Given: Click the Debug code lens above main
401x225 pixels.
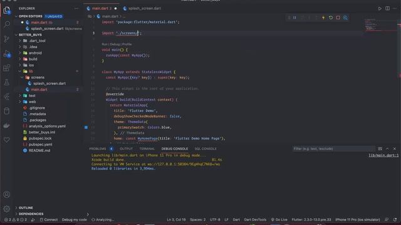Looking at the screenshot, I should [115, 44].
